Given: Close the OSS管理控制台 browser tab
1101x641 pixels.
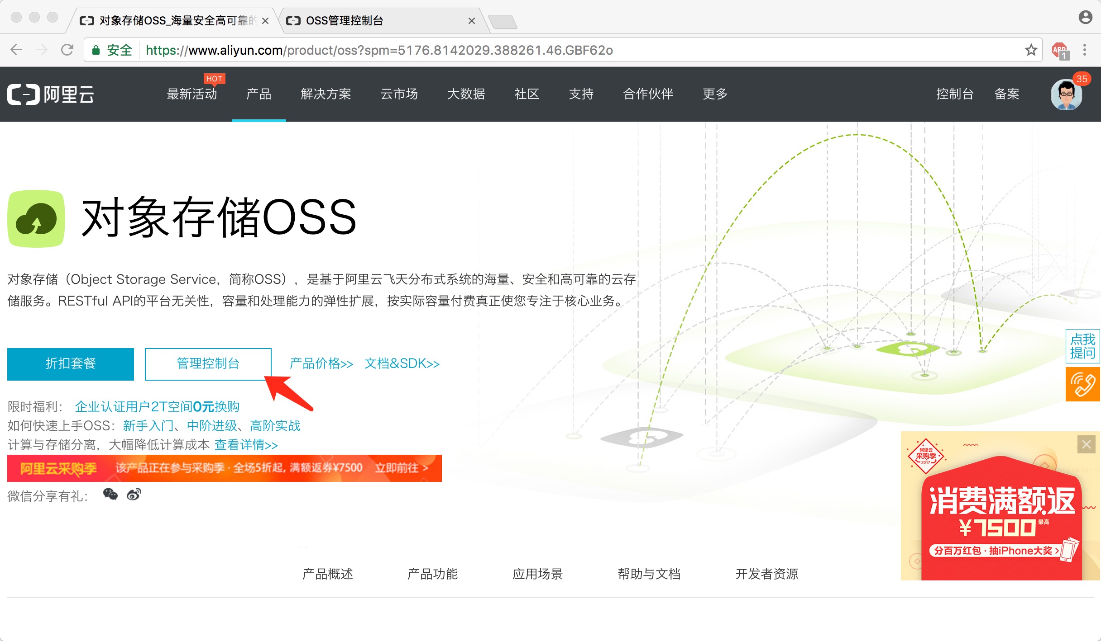Looking at the screenshot, I should pyautogui.click(x=471, y=21).
